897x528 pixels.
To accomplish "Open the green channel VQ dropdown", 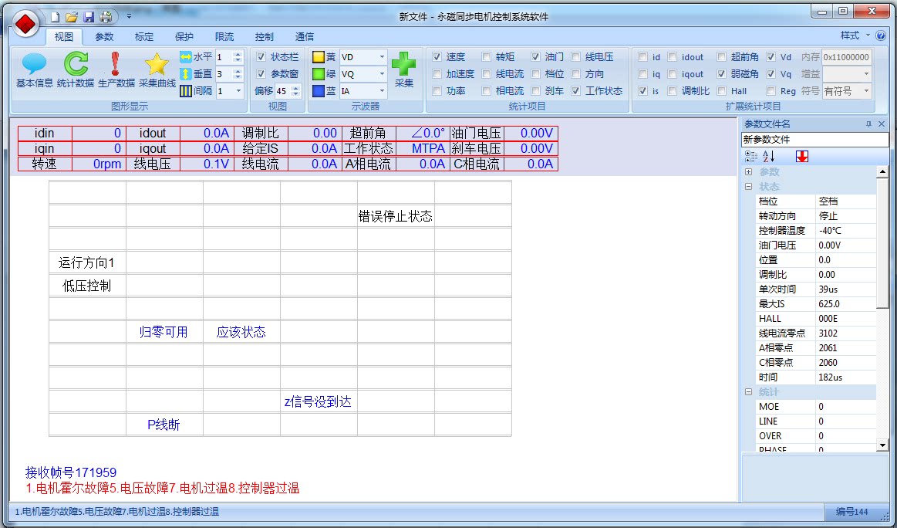I will (x=382, y=74).
